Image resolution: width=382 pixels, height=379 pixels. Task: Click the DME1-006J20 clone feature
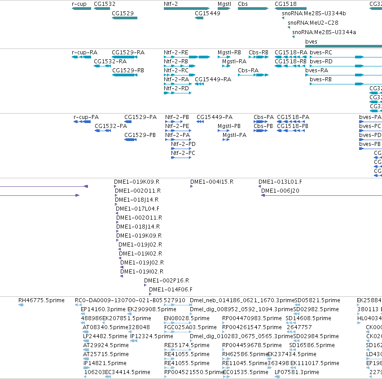[321, 195]
